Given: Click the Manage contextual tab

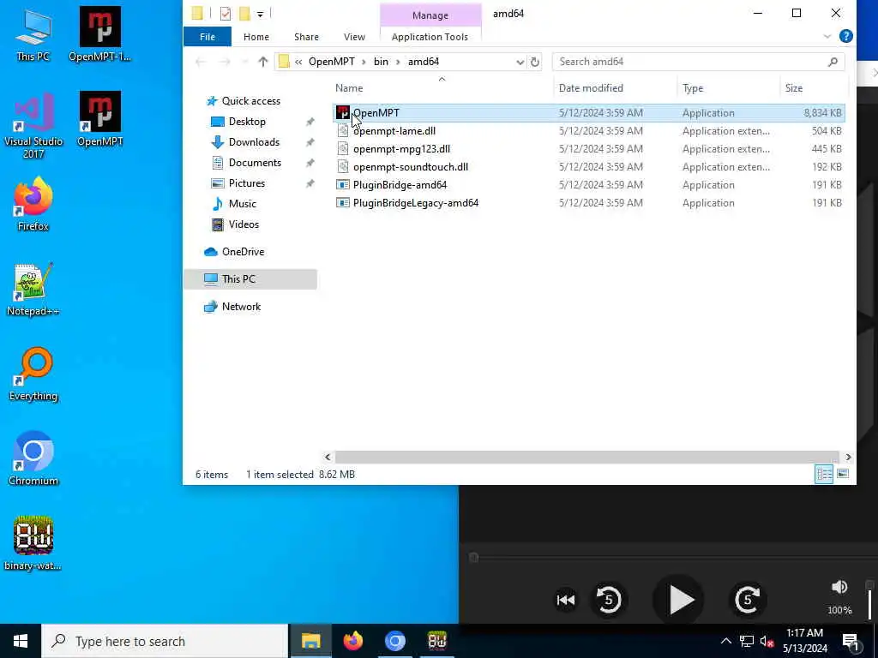Looking at the screenshot, I should (430, 15).
